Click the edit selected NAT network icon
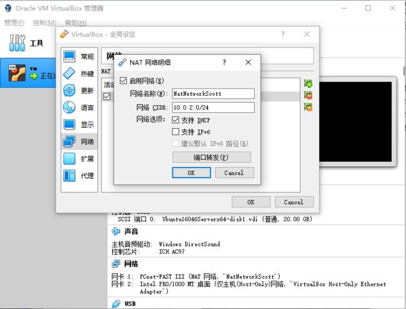Screen dimensions: 406x309 (x=308, y=107)
